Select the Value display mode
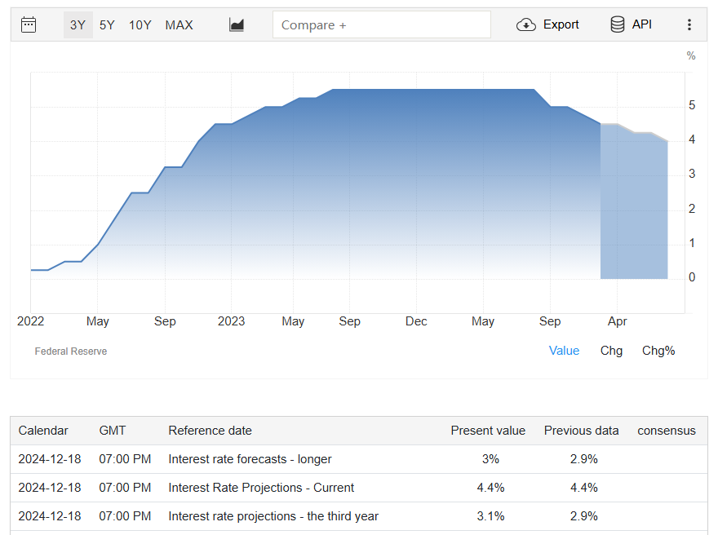This screenshot has height=535, width=718. [564, 351]
